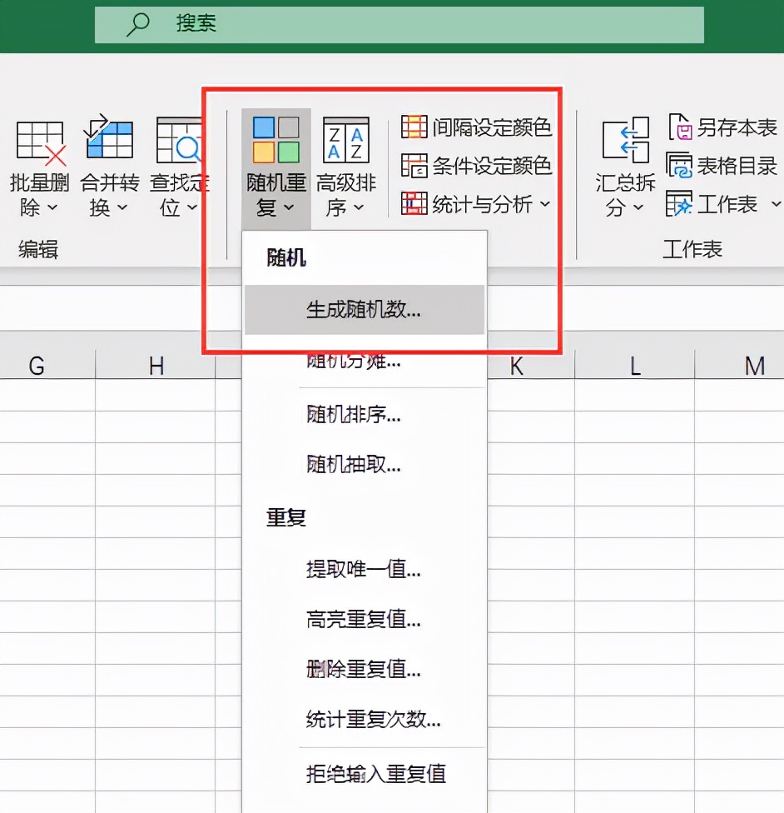Select the 合并转换 merge convert tool
The image size is (784, 813).
(108, 167)
